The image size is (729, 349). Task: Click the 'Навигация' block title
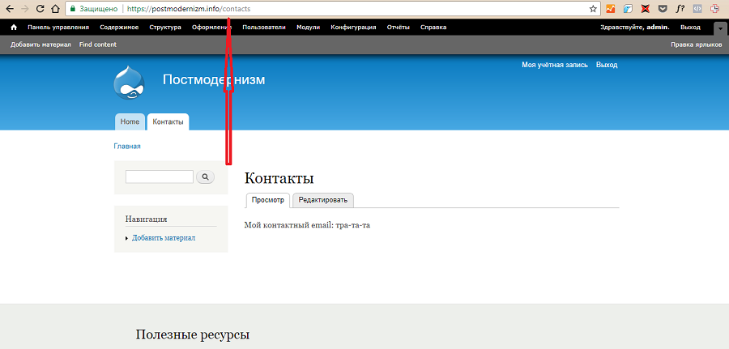146,219
